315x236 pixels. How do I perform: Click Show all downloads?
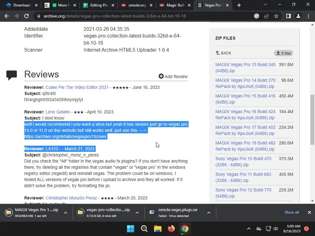pos(292,212)
